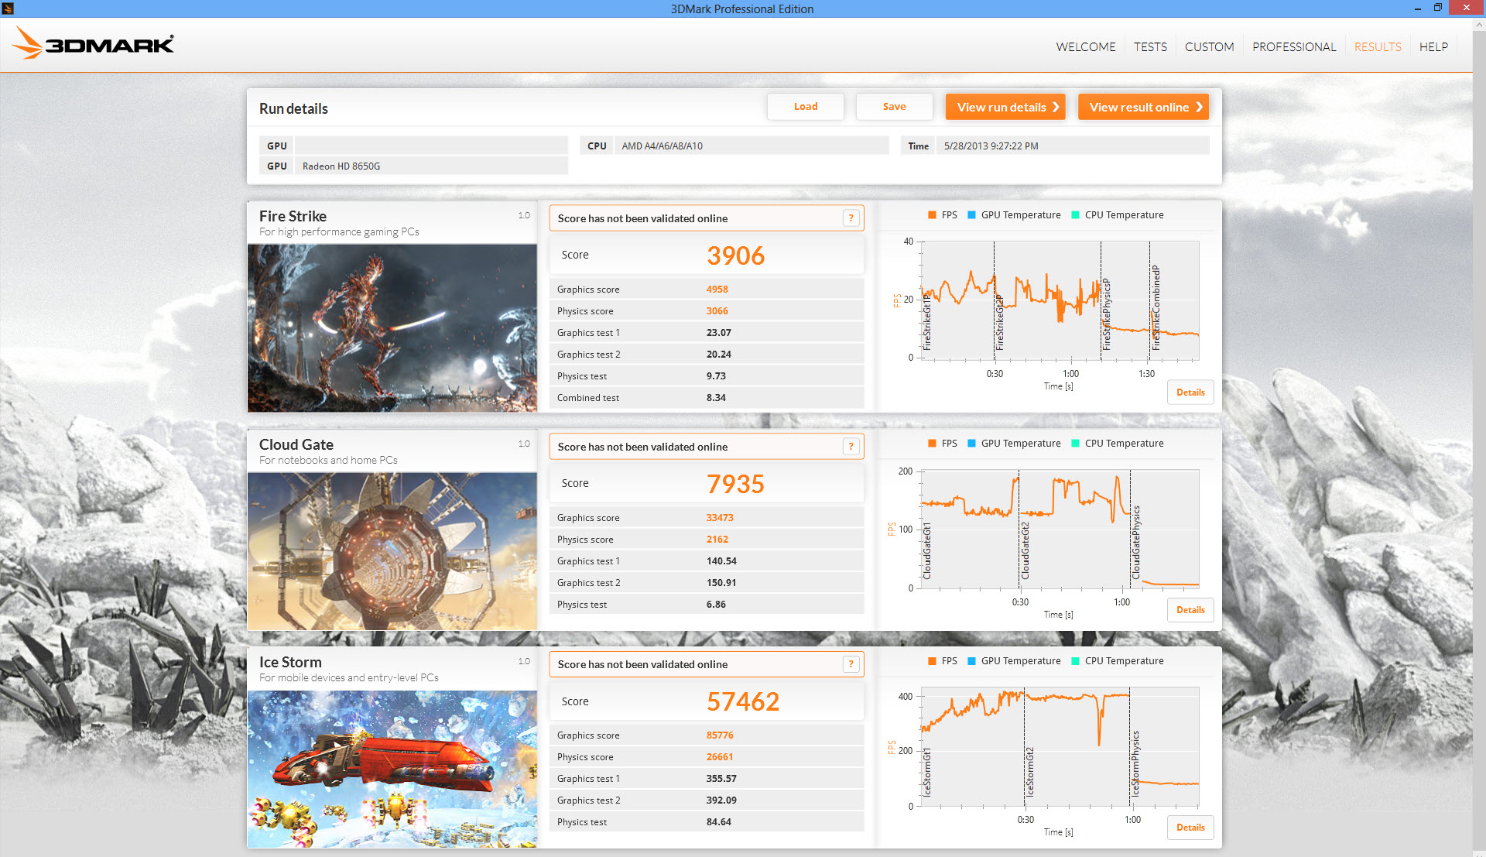Click Fire Strike graphics score 4958
This screenshot has width=1486, height=857.
coord(717,290)
